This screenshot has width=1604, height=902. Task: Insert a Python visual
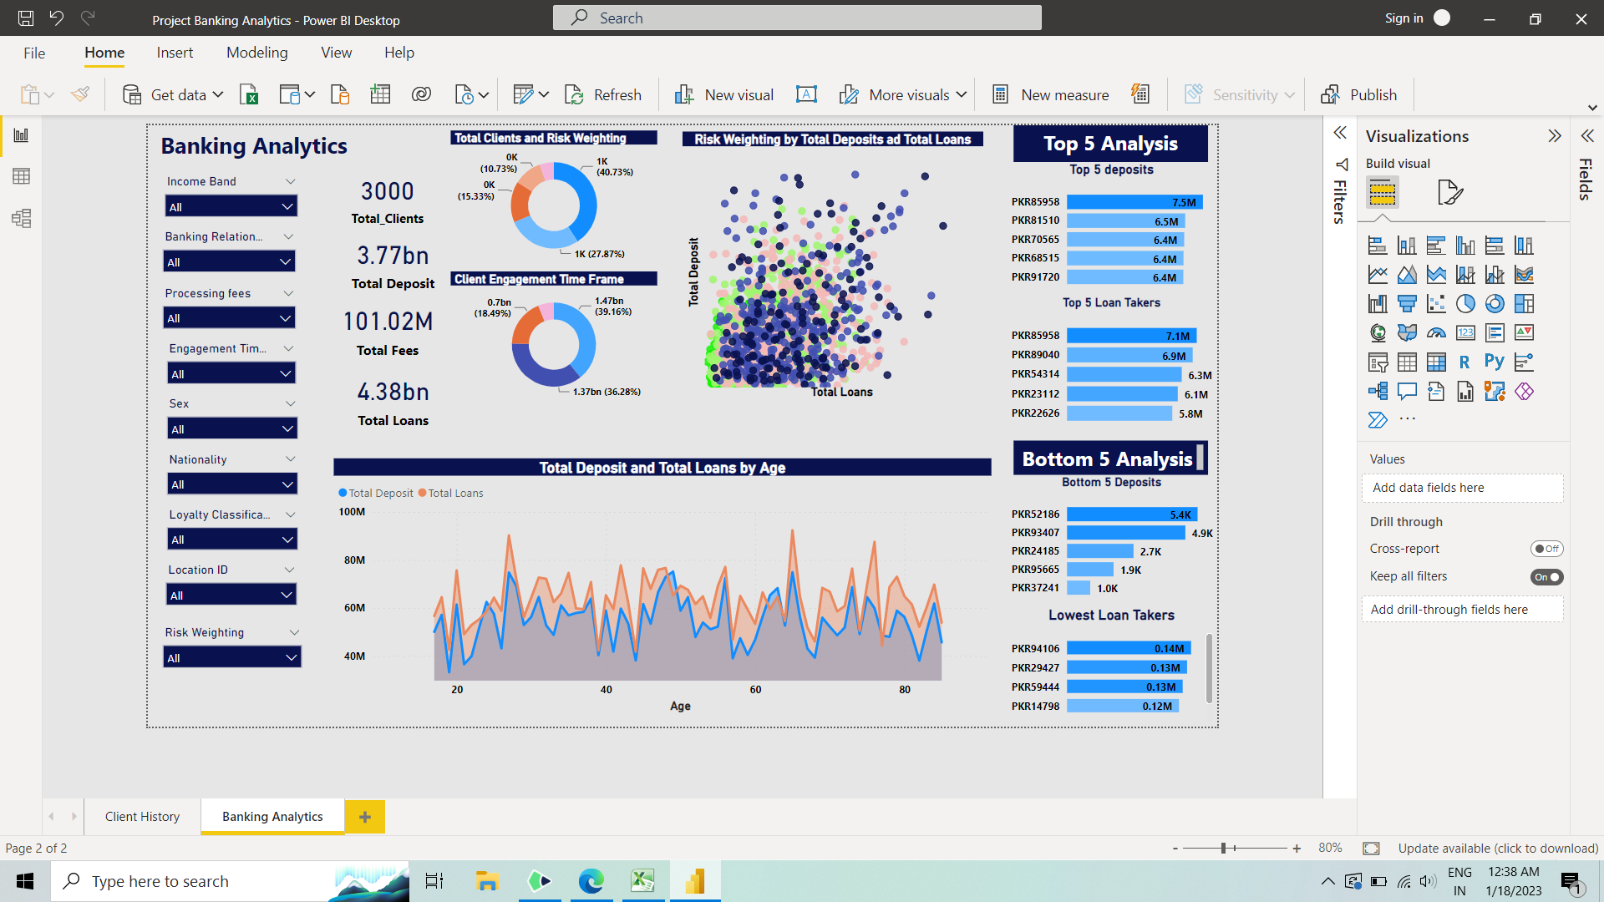[x=1495, y=362]
